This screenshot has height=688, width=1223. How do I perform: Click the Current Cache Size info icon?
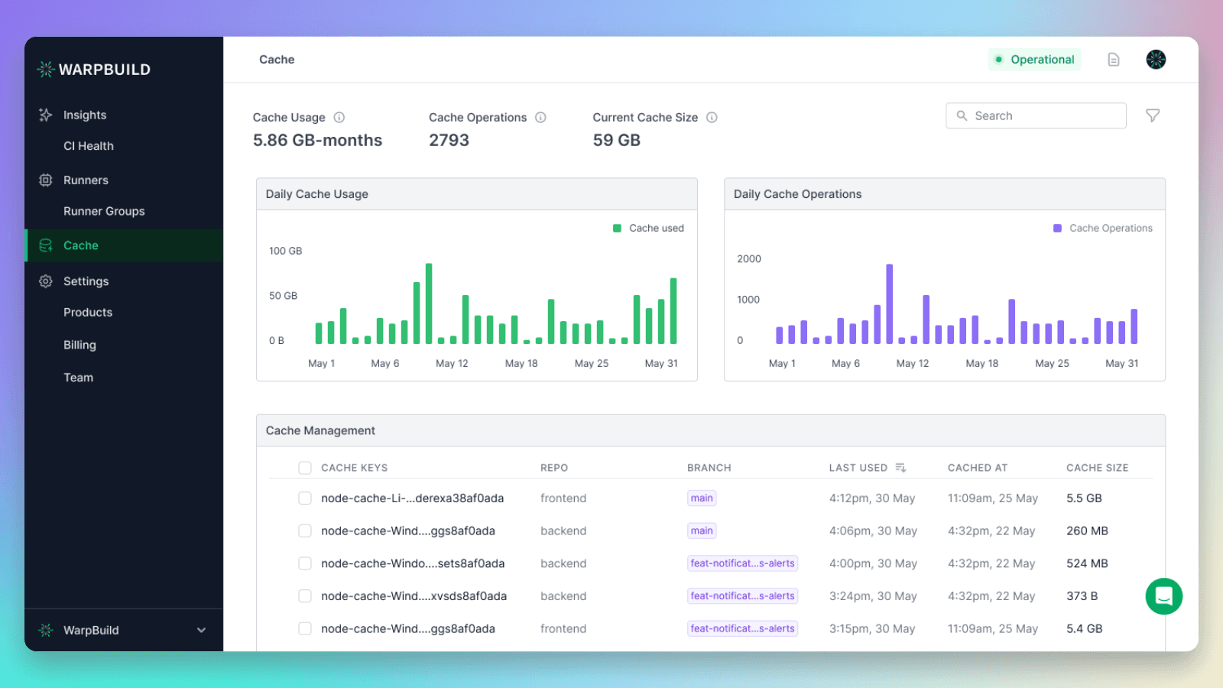point(711,117)
